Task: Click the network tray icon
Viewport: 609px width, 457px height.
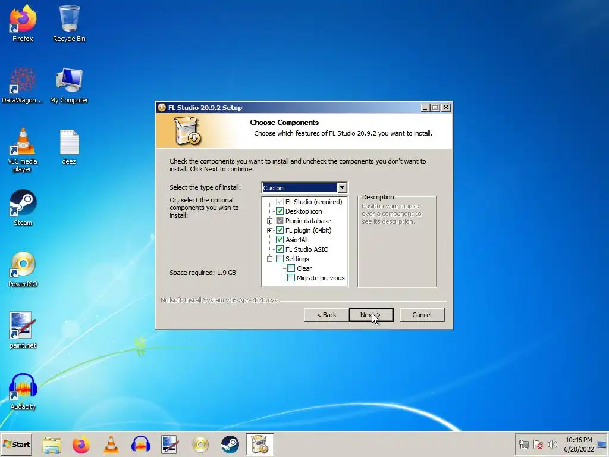Action: (524, 445)
